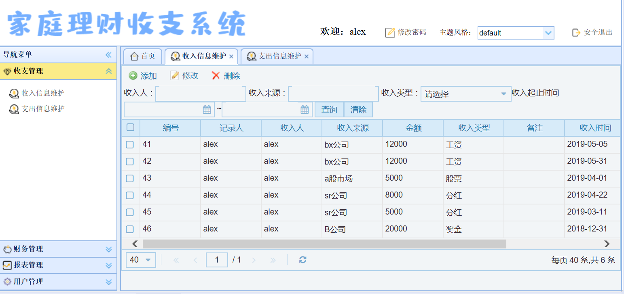Image resolution: width=624 pixels, height=294 pixels.
Task: Go to the 首页 home tab
Action: (143, 56)
